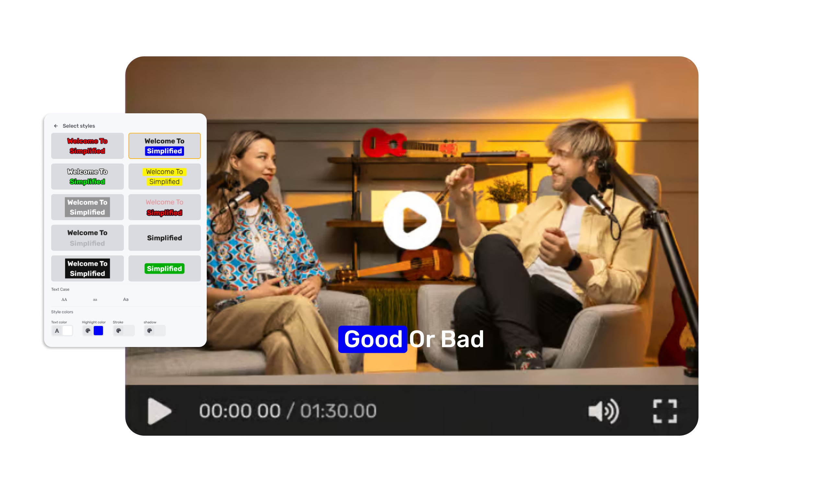Select yellow highlight caption style
This screenshot has height=492, width=823.
pos(164,176)
